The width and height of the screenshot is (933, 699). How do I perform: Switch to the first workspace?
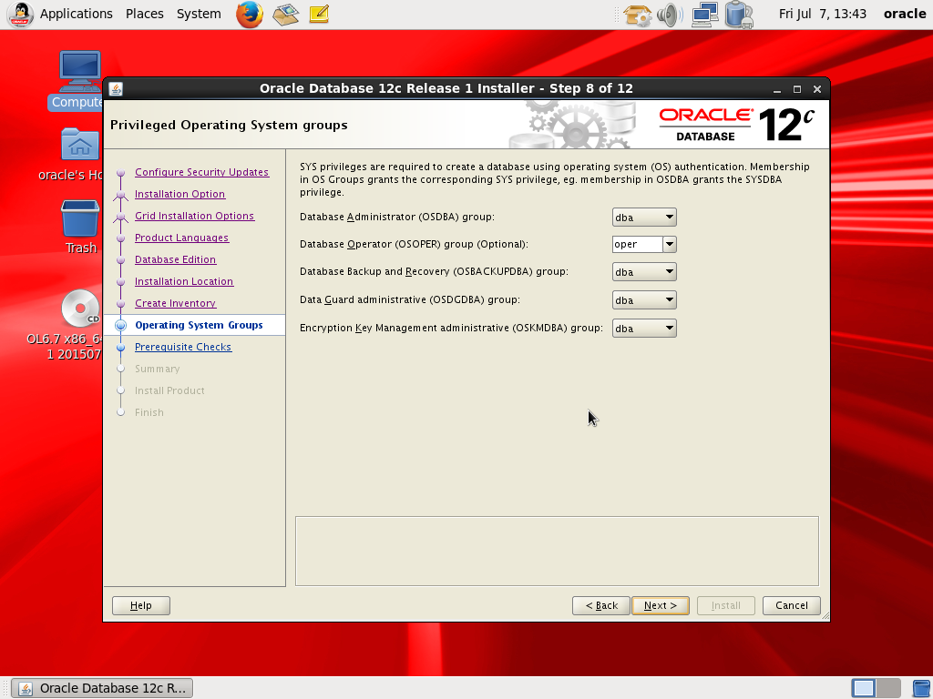[x=864, y=688]
